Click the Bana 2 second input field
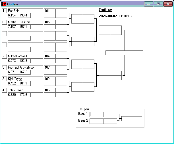This screenshot has width=174, height=144. tap(110, 121)
